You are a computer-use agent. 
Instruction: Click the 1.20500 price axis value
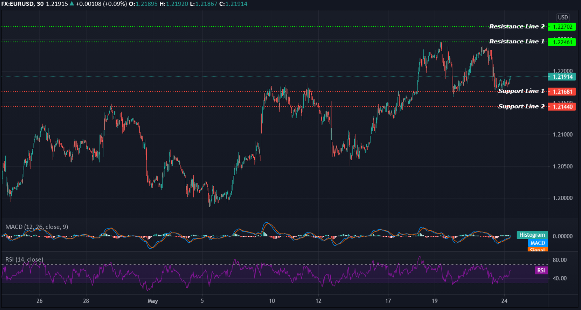tap(562, 166)
